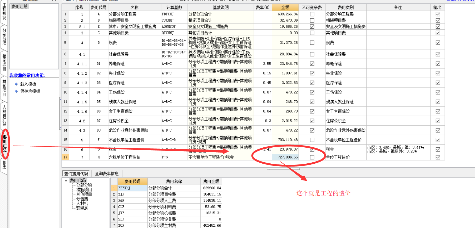Select the 费用汇总 panel title label
Viewport: 475px width, 228px height.
tap(19, 6)
